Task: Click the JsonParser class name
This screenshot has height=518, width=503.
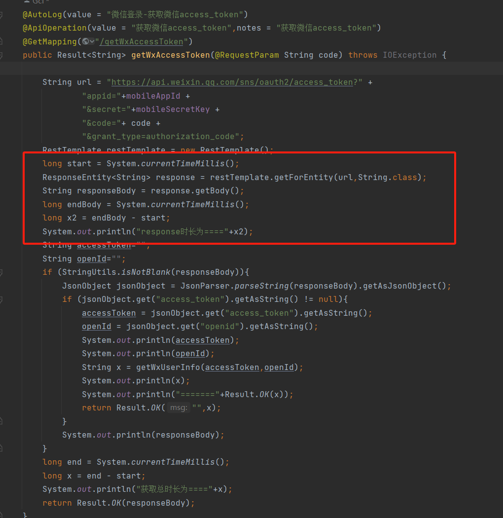Action: [205, 286]
